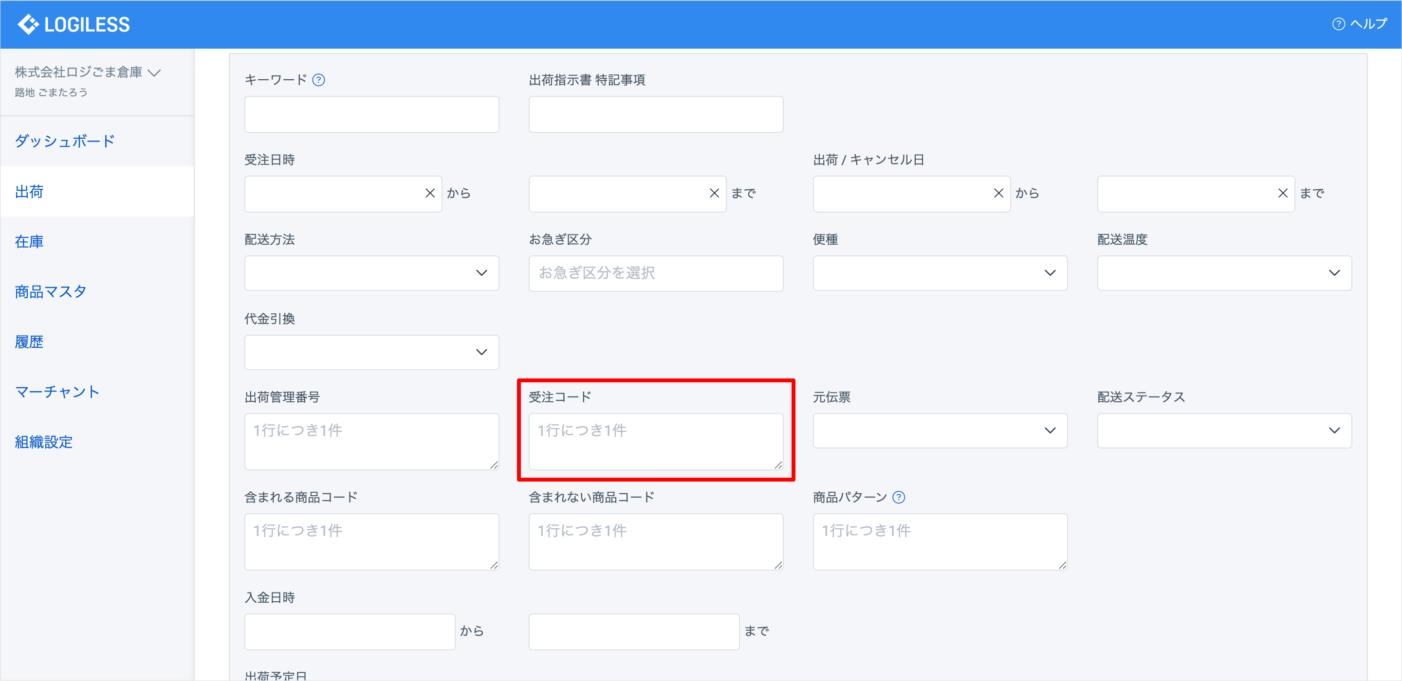The image size is (1402, 681).
Task: Open the ヘルプ help link
Action: pyautogui.click(x=1360, y=24)
